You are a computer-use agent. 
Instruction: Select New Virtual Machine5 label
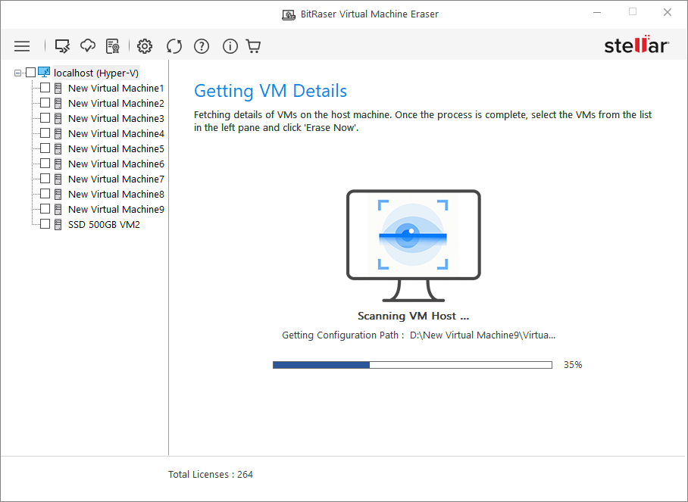coord(116,148)
